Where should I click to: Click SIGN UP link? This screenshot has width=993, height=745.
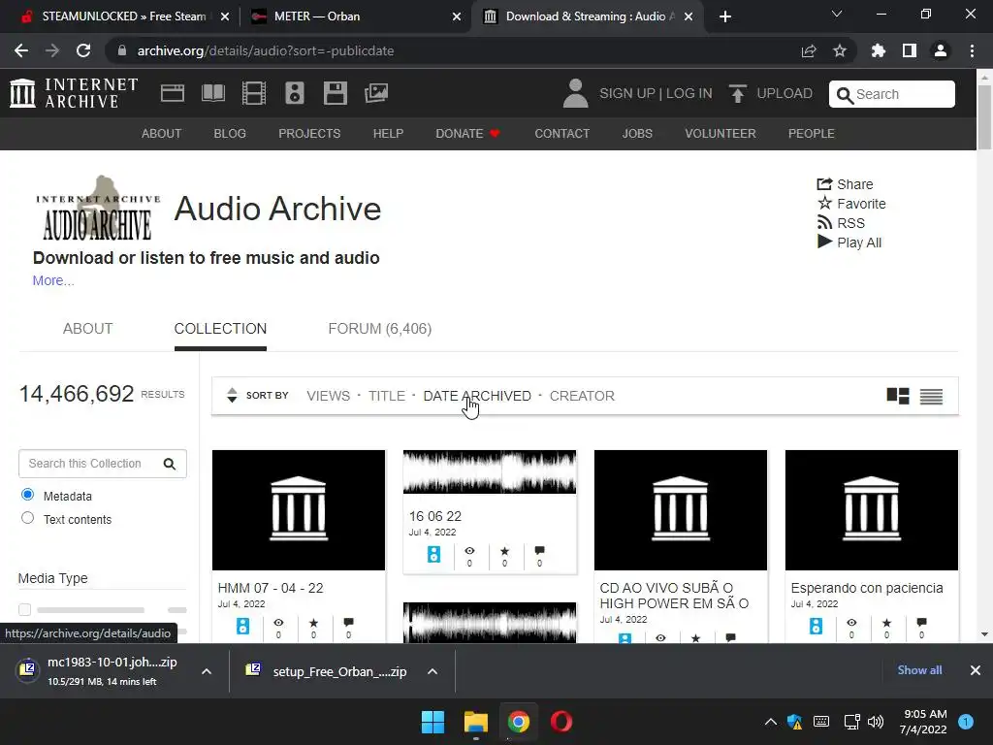tap(627, 93)
